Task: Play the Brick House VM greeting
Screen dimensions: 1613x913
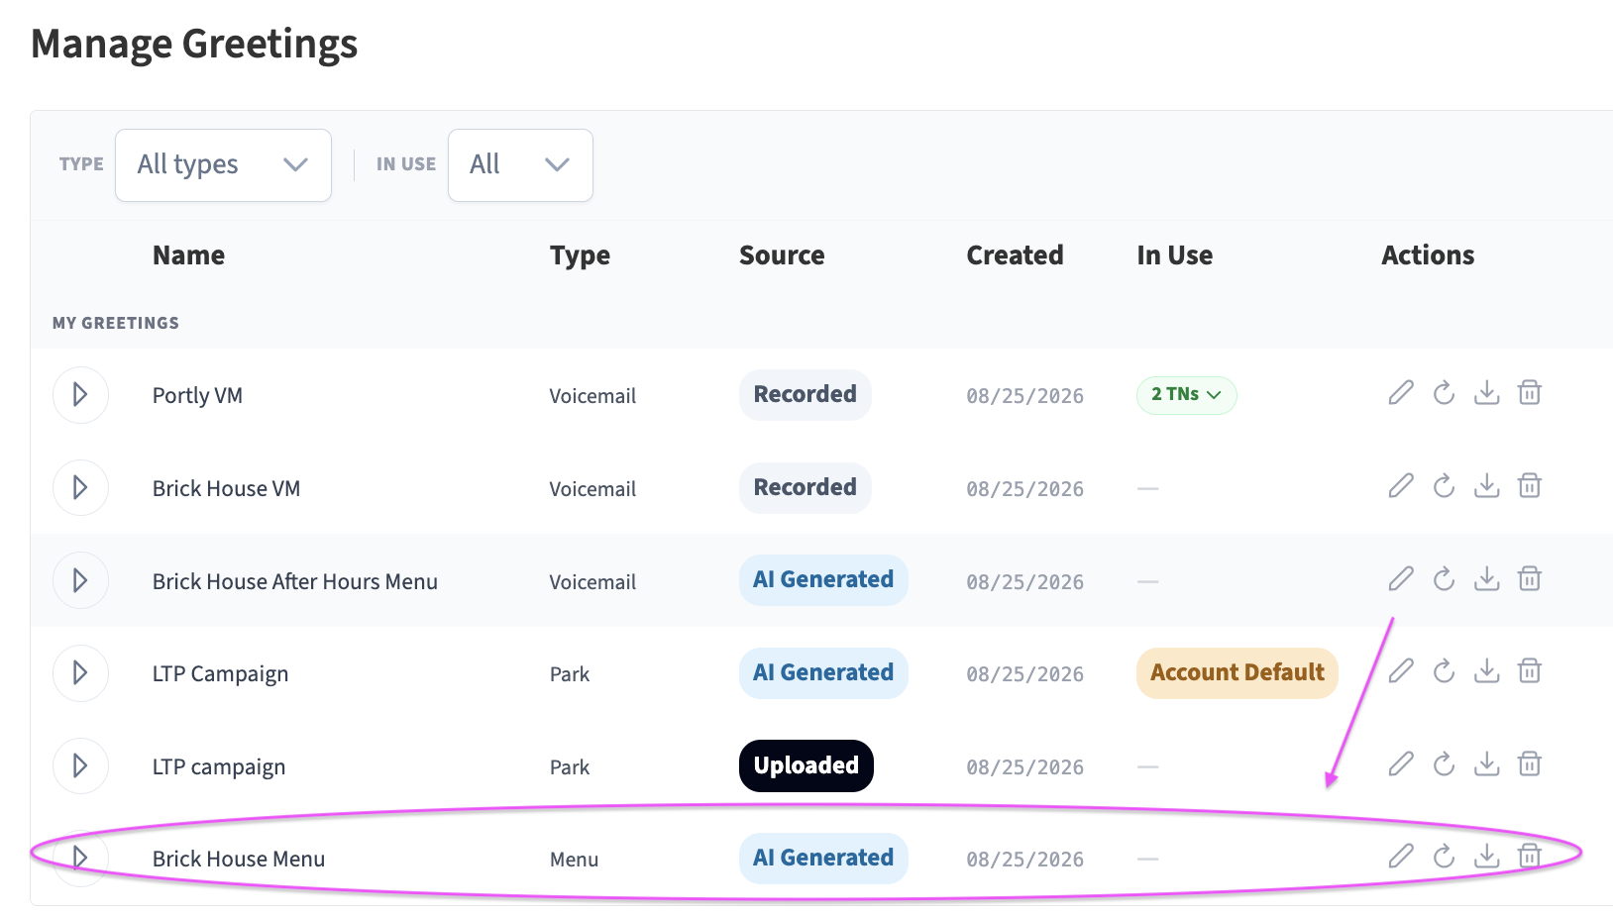Action: tap(80, 487)
